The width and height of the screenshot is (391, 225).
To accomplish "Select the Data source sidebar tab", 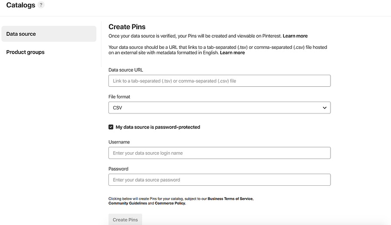I will click(49, 34).
